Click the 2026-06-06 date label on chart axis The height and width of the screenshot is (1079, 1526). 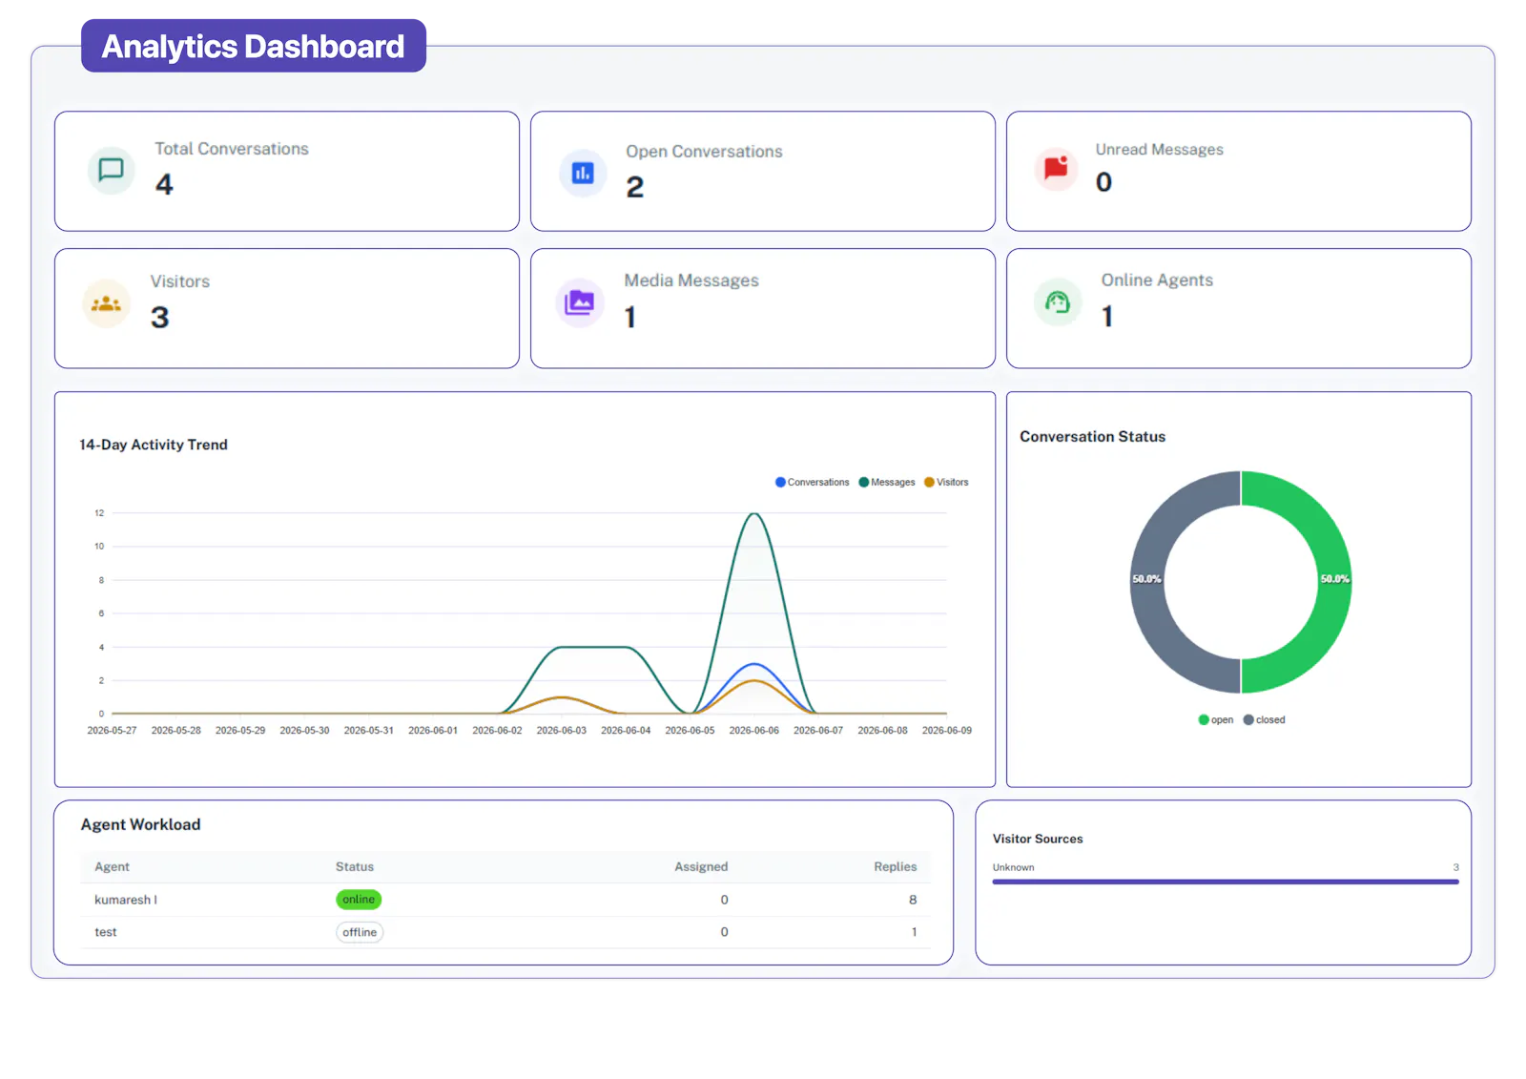click(754, 730)
